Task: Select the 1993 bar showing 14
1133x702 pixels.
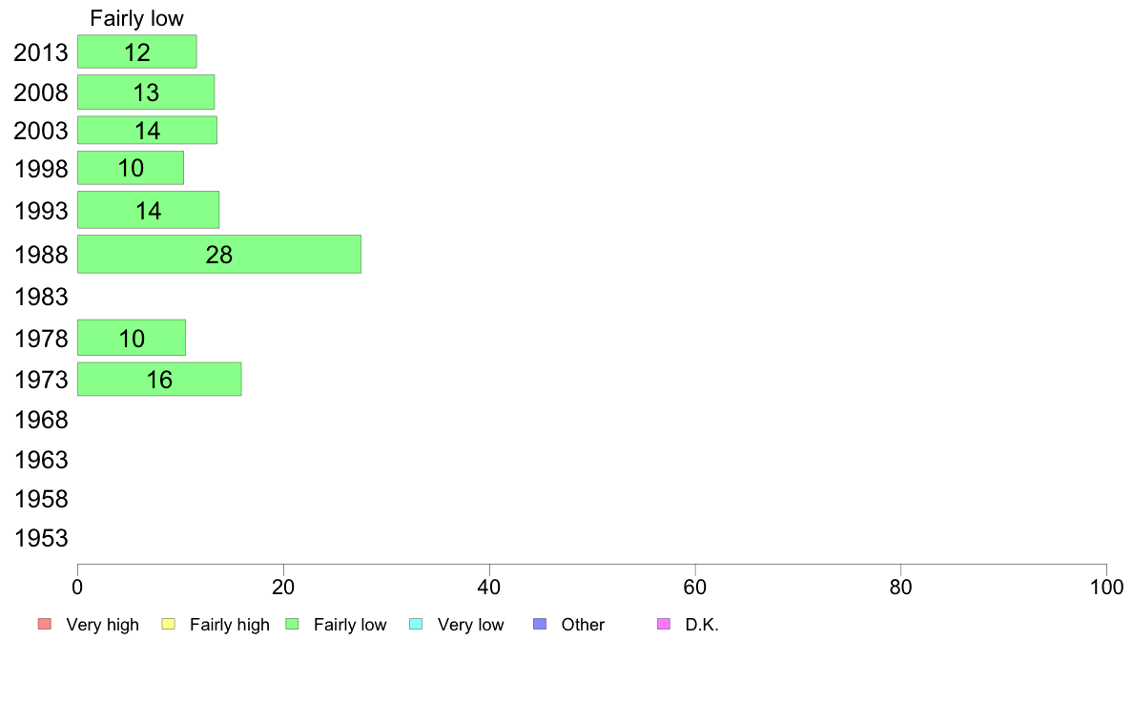Action: 148,210
